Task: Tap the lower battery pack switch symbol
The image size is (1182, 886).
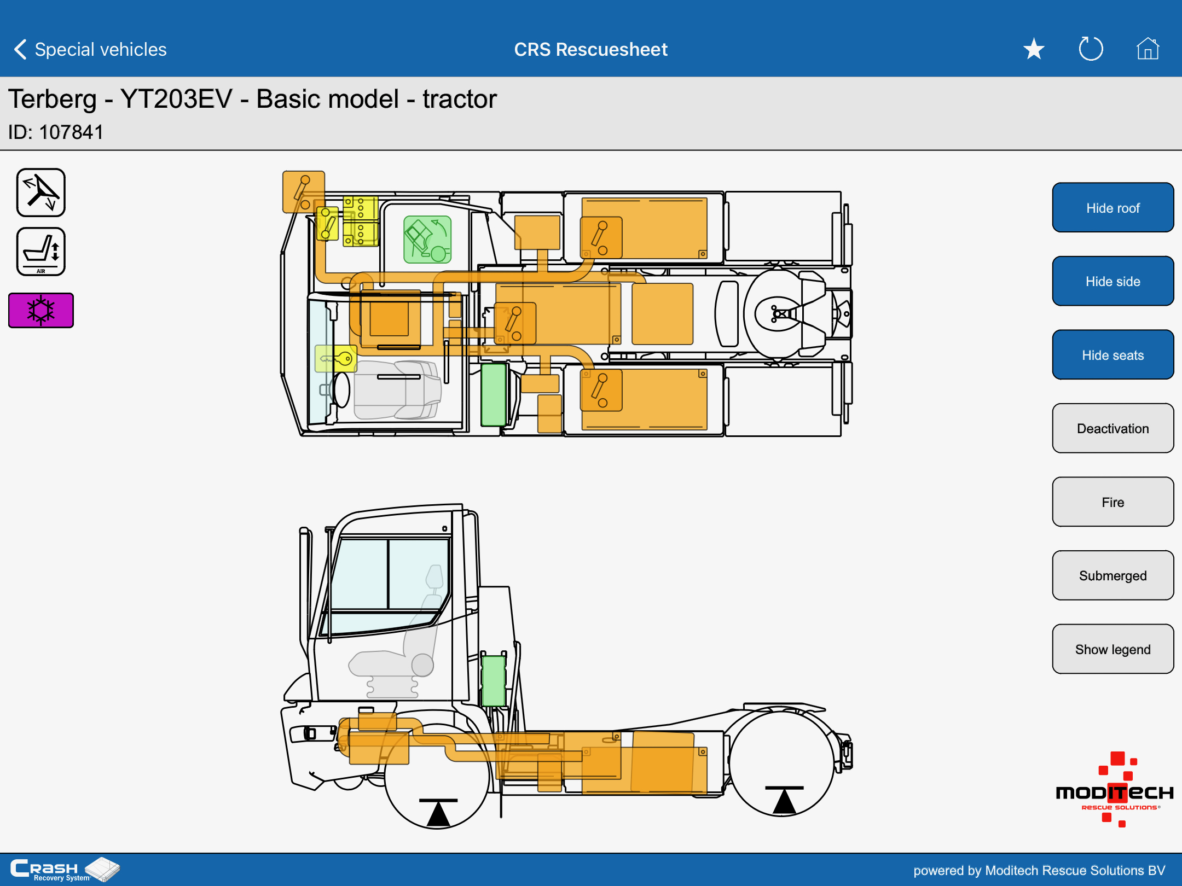Action: 601,390
